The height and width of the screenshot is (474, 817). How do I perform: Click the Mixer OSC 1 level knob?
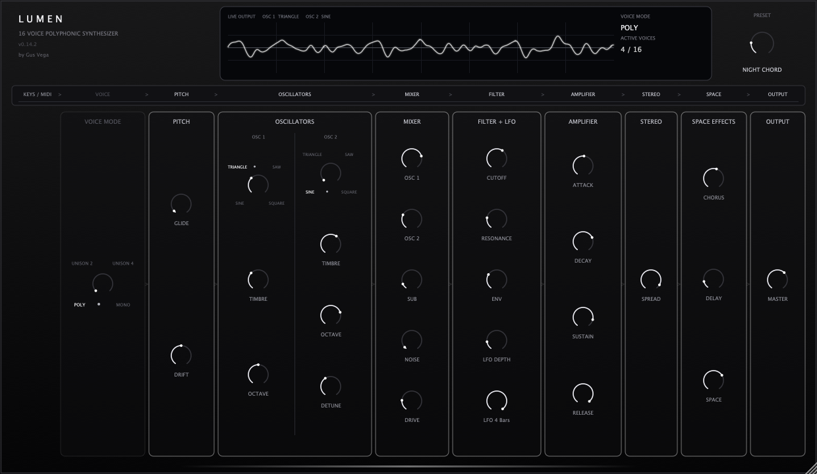(x=412, y=159)
